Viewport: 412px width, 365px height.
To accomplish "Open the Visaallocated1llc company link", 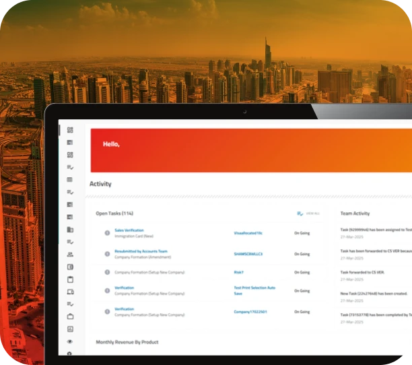I will pos(248,233).
